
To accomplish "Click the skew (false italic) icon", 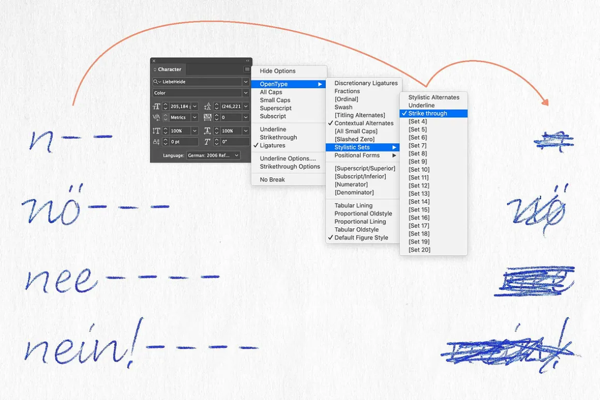I will [207, 142].
